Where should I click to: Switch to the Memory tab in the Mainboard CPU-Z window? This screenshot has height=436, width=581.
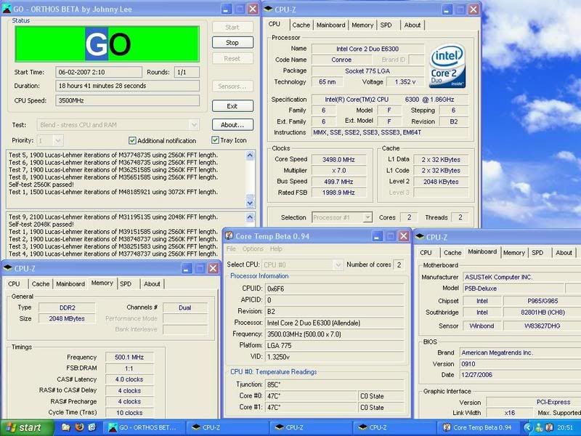click(x=513, y=252)
